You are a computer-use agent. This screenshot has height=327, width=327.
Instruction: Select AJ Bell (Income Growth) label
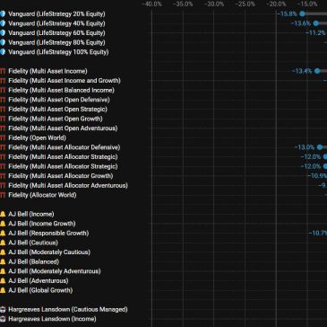[x=42, y=224]
